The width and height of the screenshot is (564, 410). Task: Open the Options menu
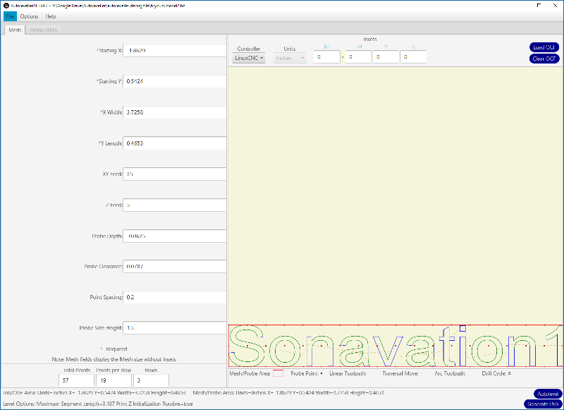click(29, 16)
